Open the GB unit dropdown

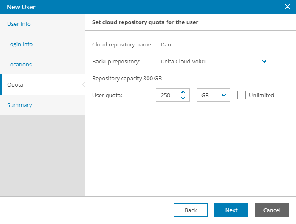214,95
